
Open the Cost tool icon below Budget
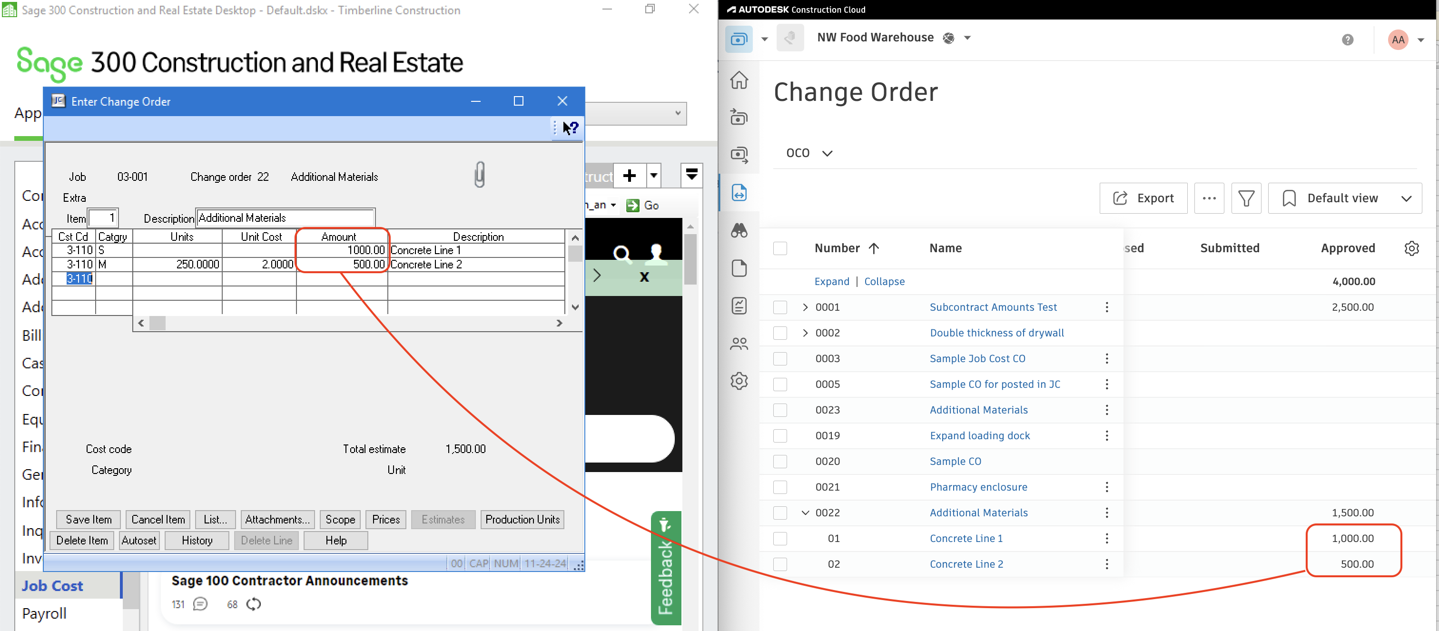(739, 155)
